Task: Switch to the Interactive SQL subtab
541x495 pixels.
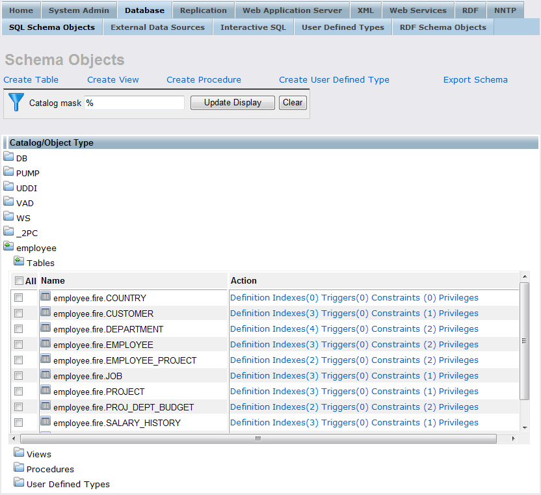Action: tap(253, 27)
